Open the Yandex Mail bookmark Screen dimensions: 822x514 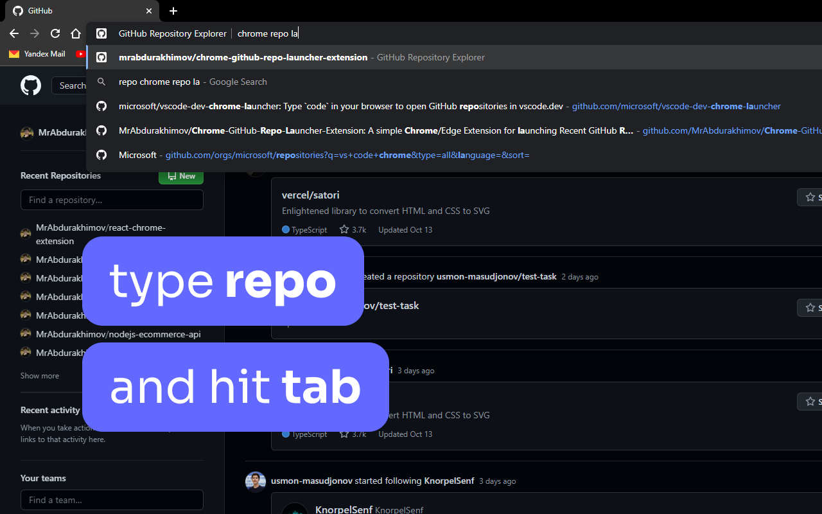click(37, 54)
